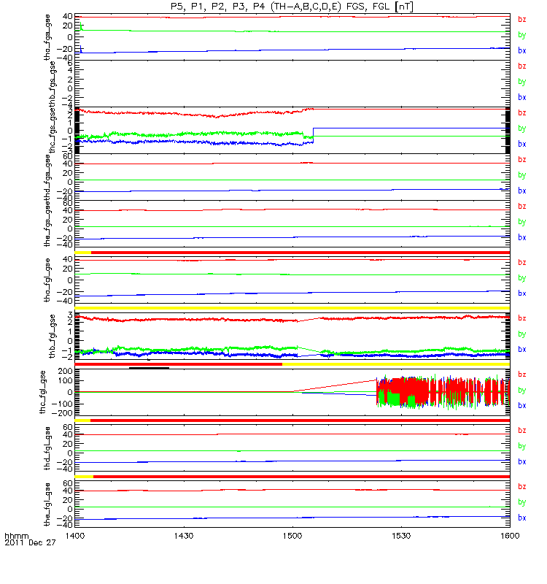Click the thd_fgl_gse y-axis label
The height and width of the screenshot is (584, 547).
(x=47, y=448)
